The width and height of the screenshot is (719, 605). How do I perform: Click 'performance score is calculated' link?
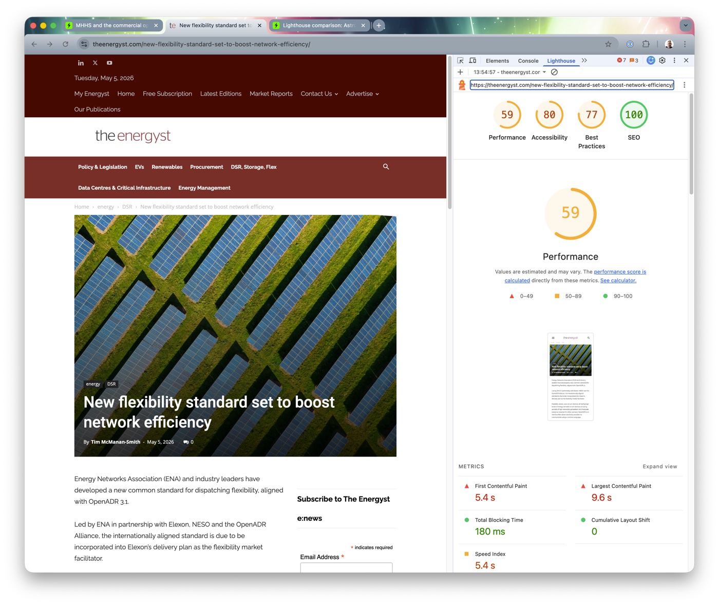[x=620, y=272]
